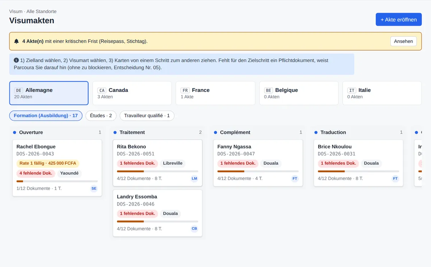The image size is (431, 267).
Task: Click the Rate 1 fällig · 425 000 FCFA badge
Action: [48, 163]
